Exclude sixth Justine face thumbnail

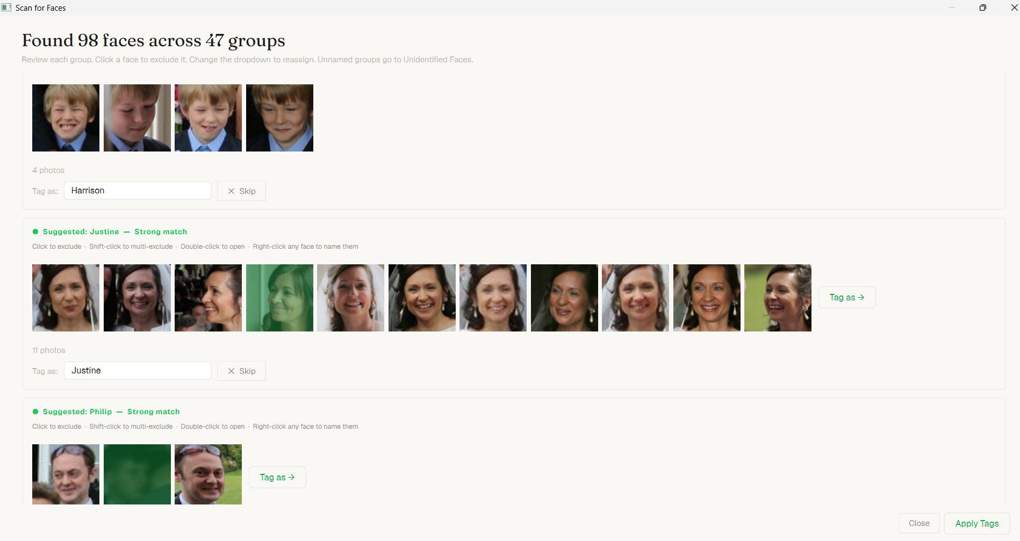click(x=422, y=298)
